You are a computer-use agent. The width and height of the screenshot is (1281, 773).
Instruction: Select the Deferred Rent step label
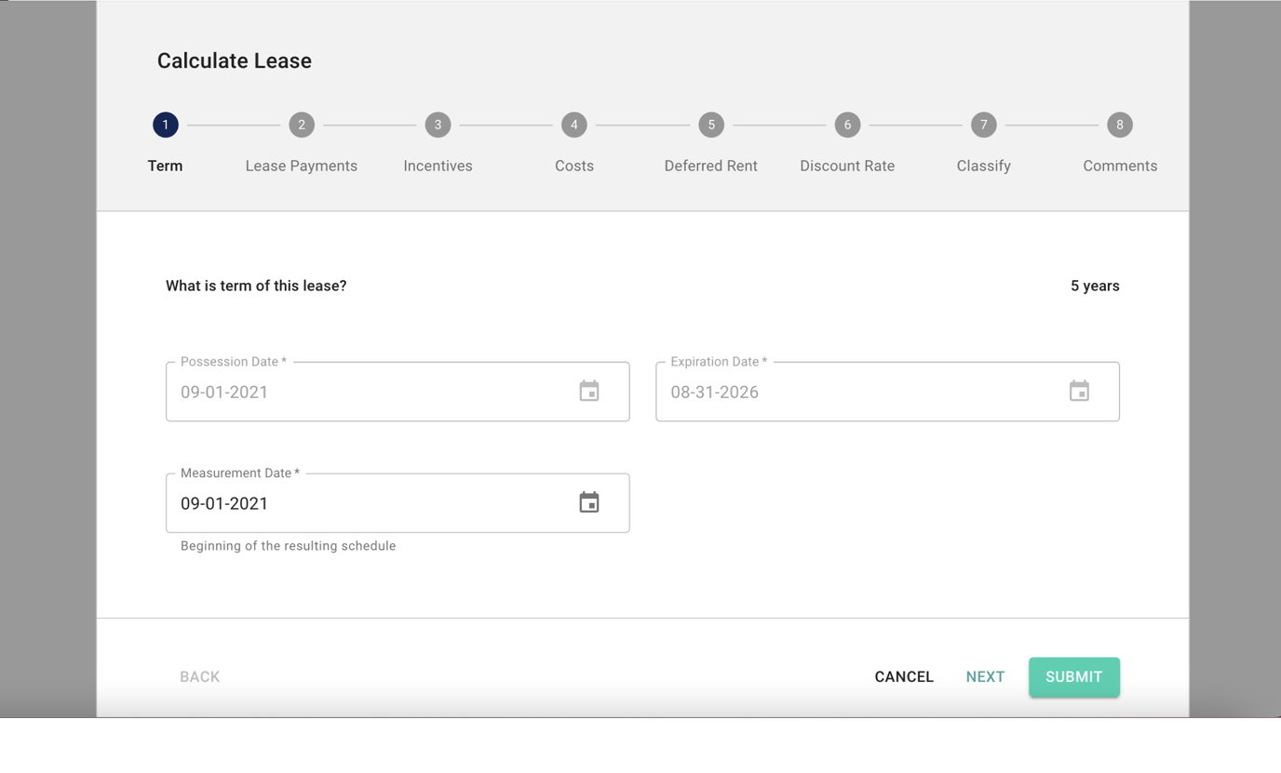coord(710,166)
